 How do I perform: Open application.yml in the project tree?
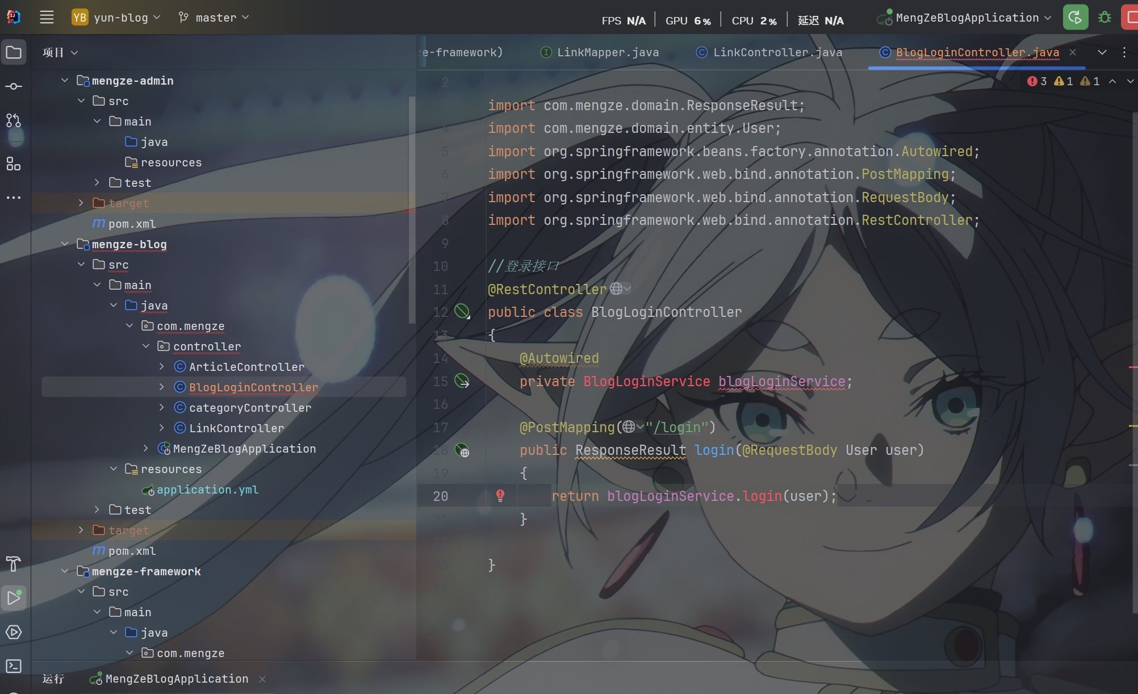coord(207,490)
